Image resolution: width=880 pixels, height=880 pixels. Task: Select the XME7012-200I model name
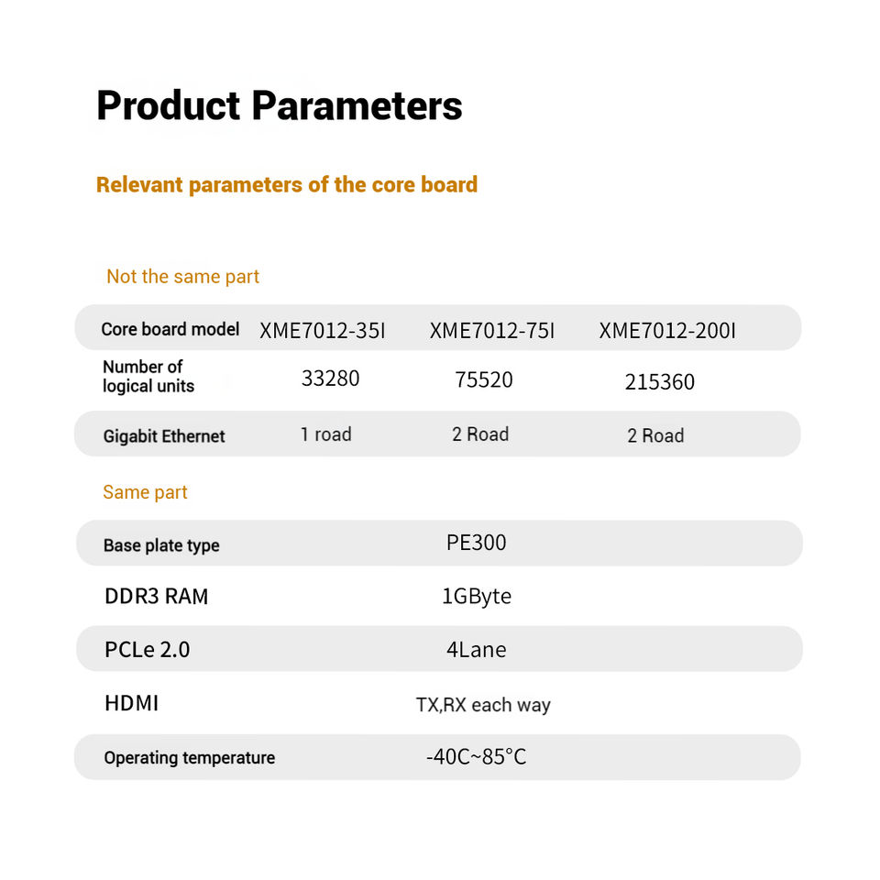tap(667, 331)
